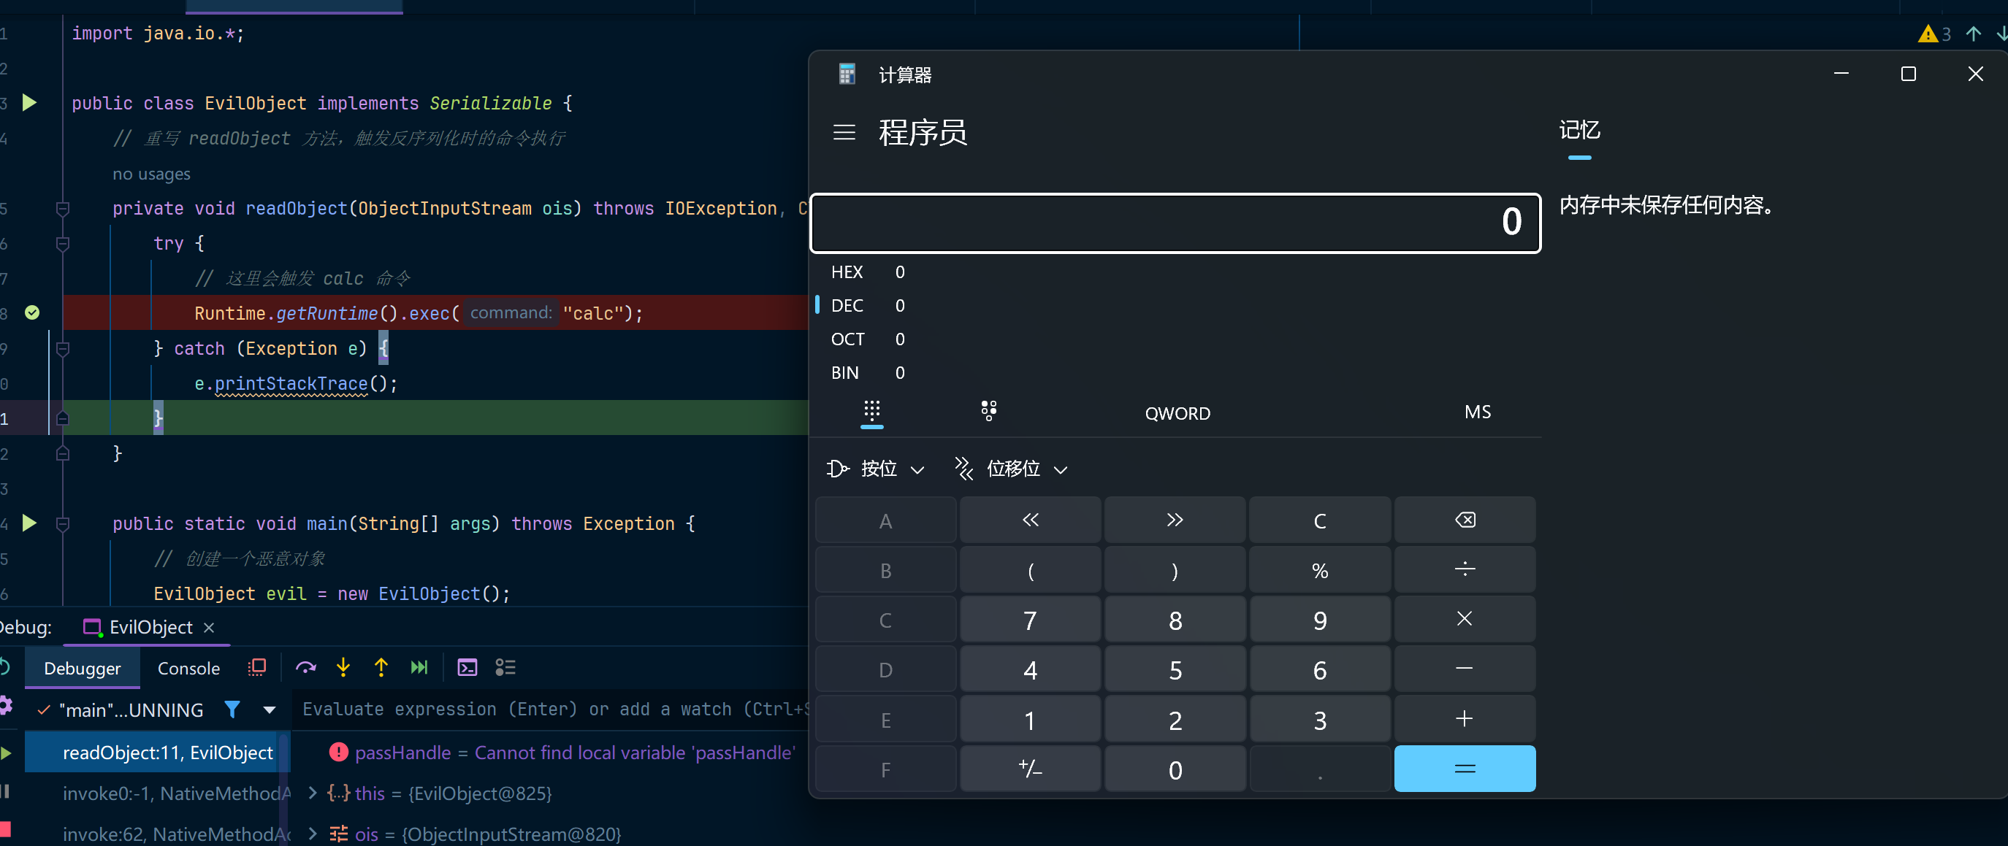Click the number 5 key
The height and width of the screenshot is (846, 2008).
pos(1175,670)
